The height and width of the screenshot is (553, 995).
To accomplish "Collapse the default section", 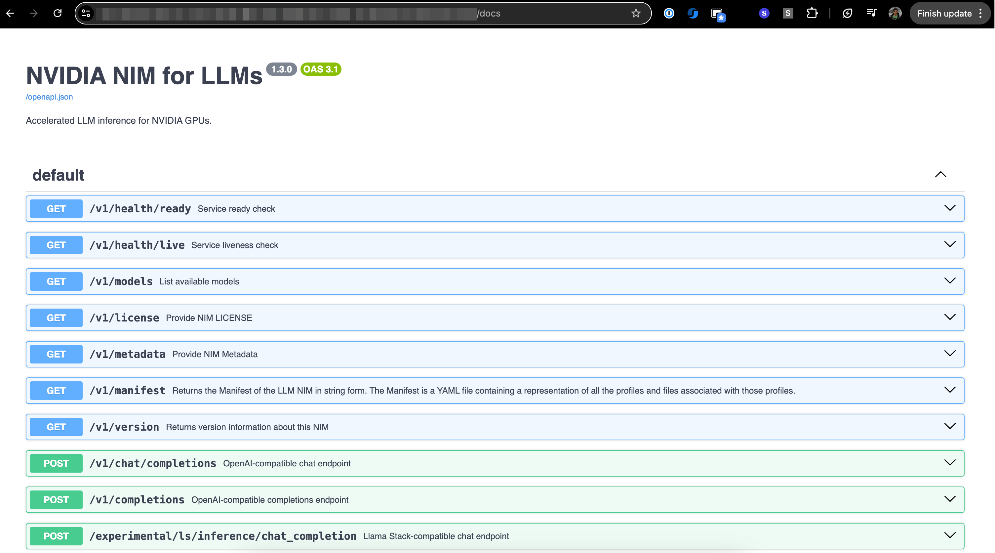I will [x=940, y=175].
